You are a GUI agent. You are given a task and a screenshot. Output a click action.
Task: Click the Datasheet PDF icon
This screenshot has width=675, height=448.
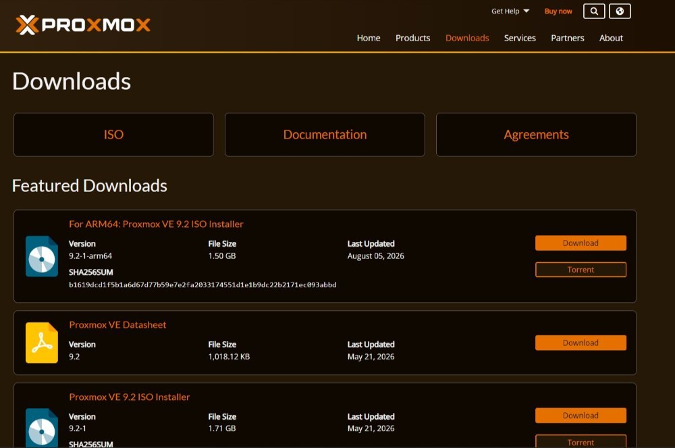(42, 343)
